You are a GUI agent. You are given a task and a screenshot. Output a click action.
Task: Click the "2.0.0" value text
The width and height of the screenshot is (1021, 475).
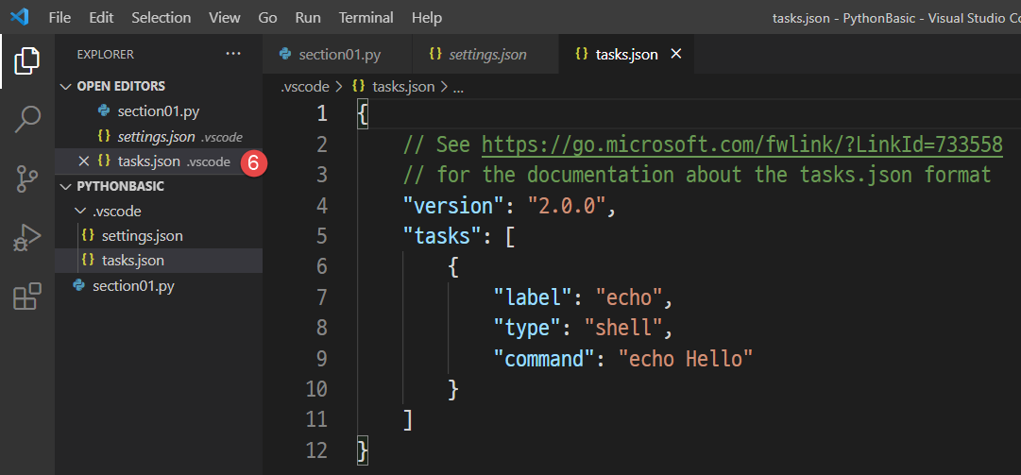(x=567, y=206)
